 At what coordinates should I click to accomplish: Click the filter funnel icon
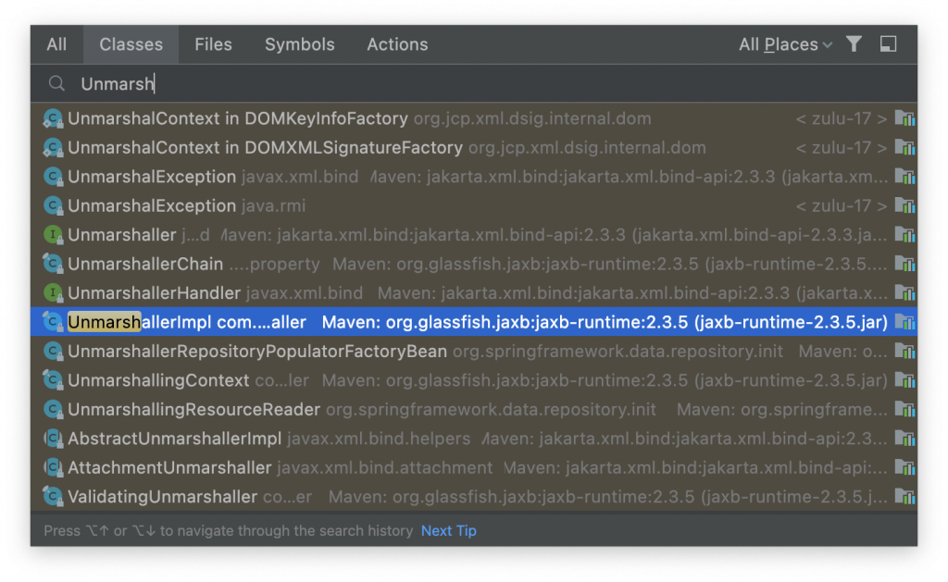click(854, 44)
